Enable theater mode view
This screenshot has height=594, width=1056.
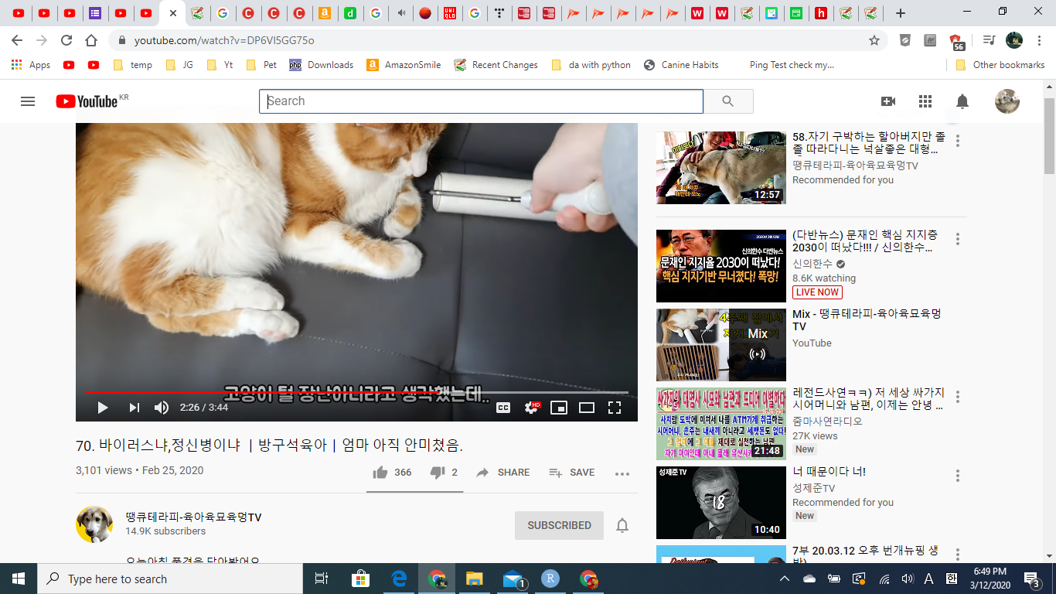tap(587, 408)
